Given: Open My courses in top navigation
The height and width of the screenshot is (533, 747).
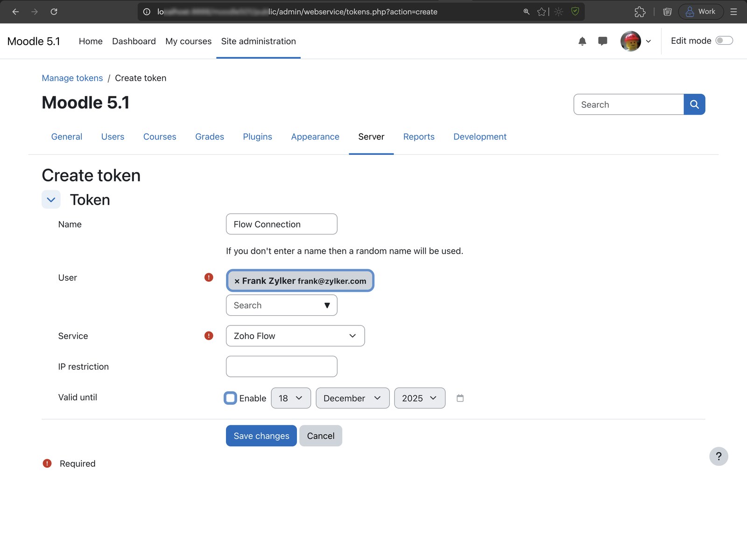Looking at the screenshot, I should click(189, 41).
